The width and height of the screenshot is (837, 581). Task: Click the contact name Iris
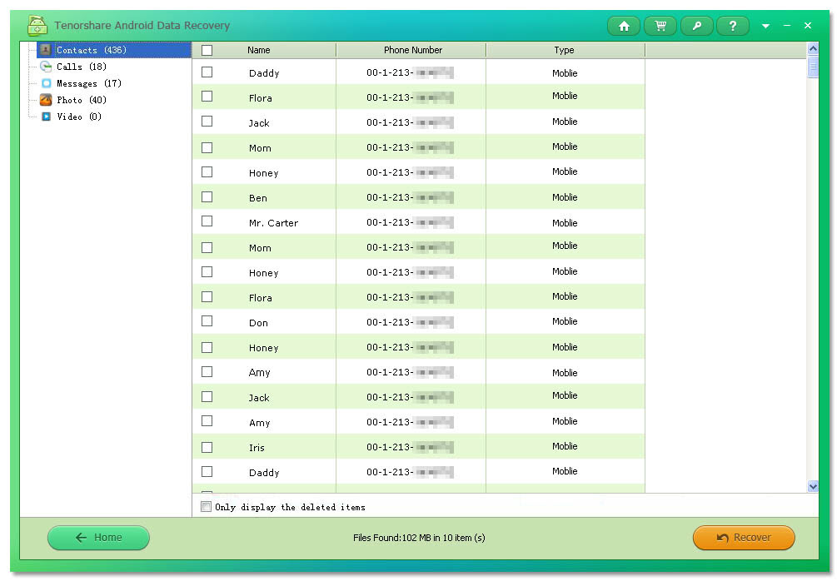257,448
